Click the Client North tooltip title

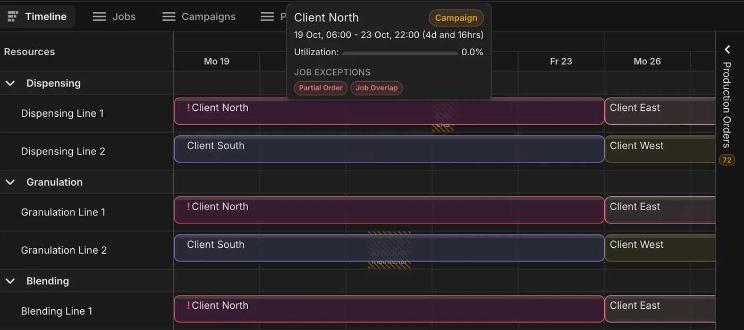click(x=326, y=18)
